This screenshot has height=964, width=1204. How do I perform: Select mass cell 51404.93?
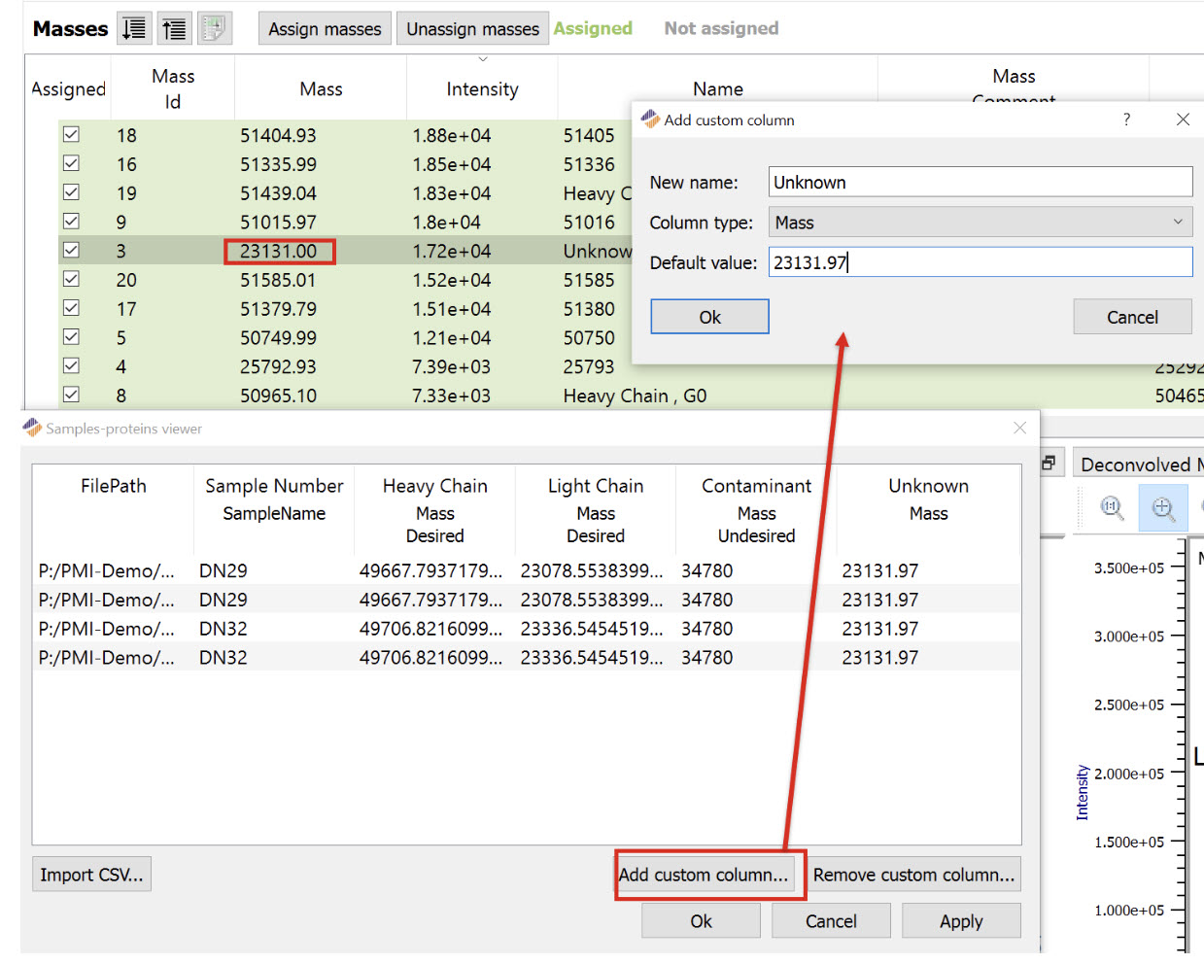tap(278, 135)
